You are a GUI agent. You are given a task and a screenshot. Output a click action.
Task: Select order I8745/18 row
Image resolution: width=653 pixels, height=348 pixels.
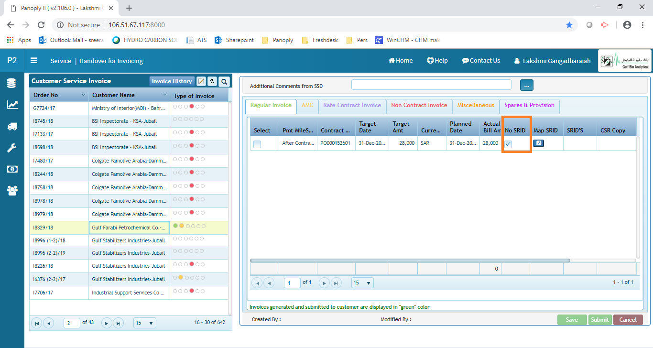point(129,121)
